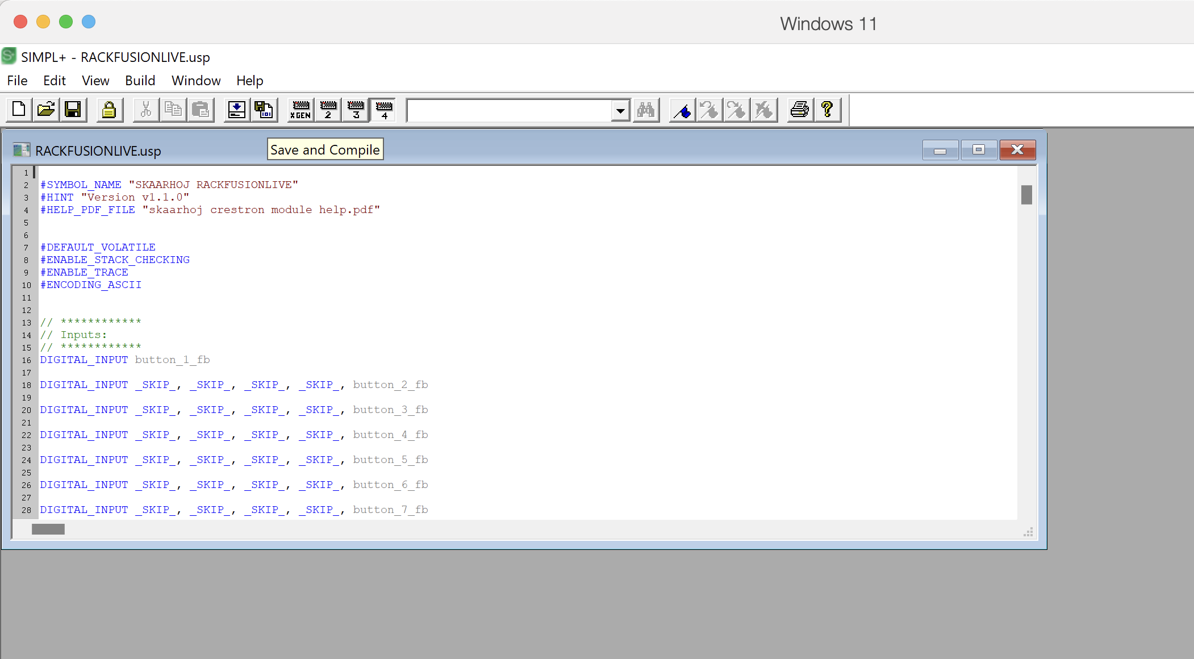Viewport: 1194px width, 659px height.
Task: Click the second flag bookmark icon
Action: (x=709, y=109)
